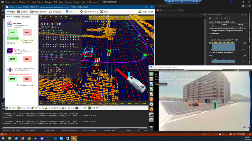Start Vehicle control

[x=13, y=59]
